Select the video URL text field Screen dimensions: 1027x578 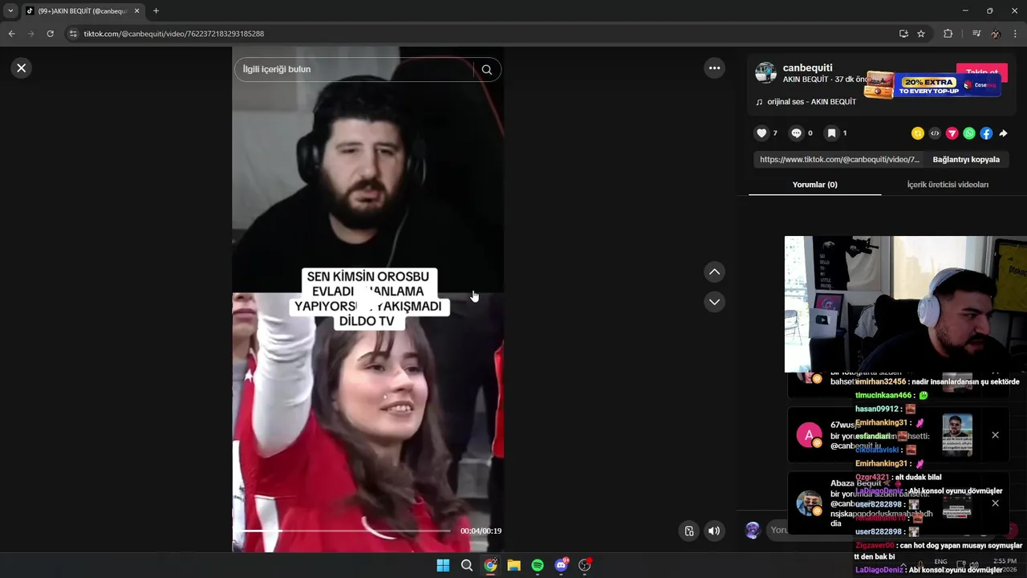839,160
